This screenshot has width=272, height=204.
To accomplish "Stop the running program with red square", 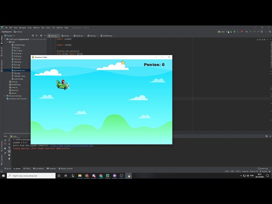I will (242, 32).
